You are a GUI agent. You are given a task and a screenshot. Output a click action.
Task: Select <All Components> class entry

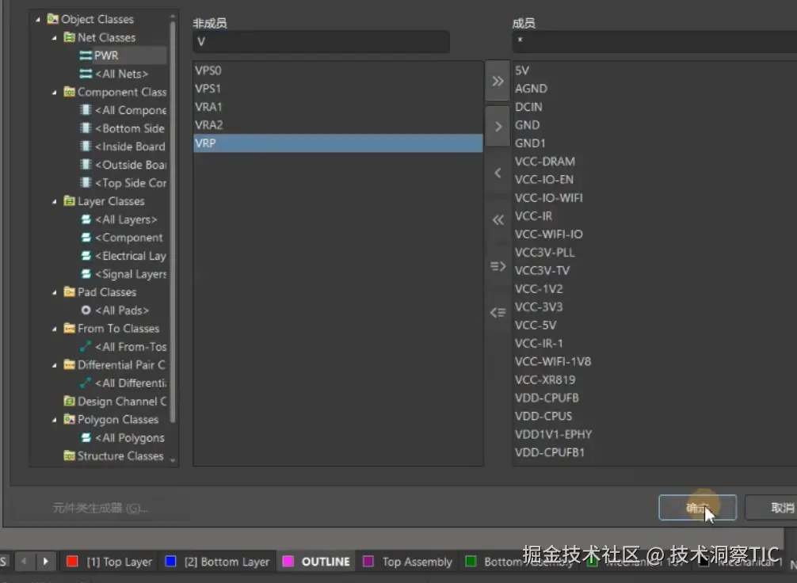click(x=131, y=110)
